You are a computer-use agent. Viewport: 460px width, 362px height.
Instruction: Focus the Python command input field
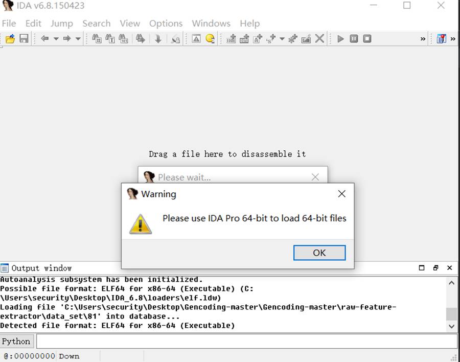tap(247, 341)
